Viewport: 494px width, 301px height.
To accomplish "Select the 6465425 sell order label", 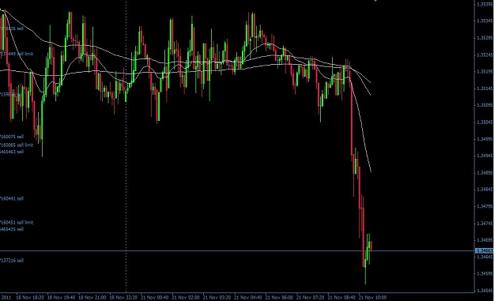I will [12, 229].
